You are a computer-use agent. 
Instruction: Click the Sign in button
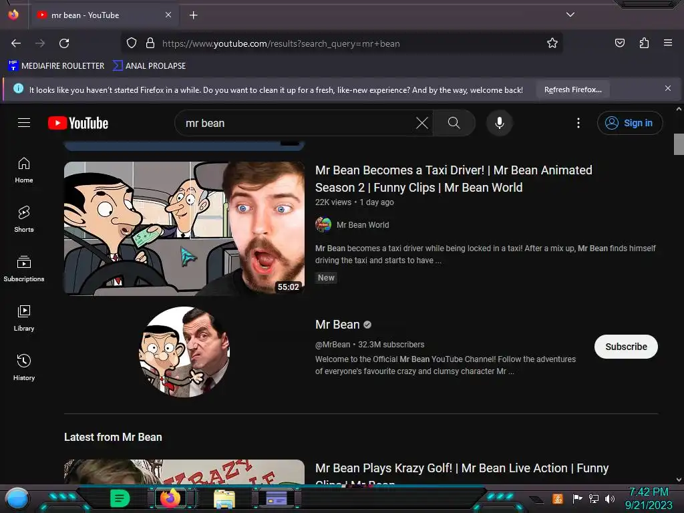[x=629, y=123]
